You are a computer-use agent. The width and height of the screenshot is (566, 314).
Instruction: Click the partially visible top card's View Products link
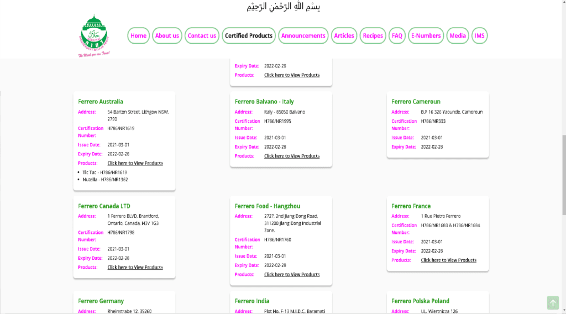(292, 75)
